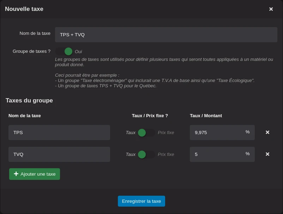This screenshot has height=214, width=283.
Task: Click the percent symbol in the TVQ row
Action: tap(247, 154)
